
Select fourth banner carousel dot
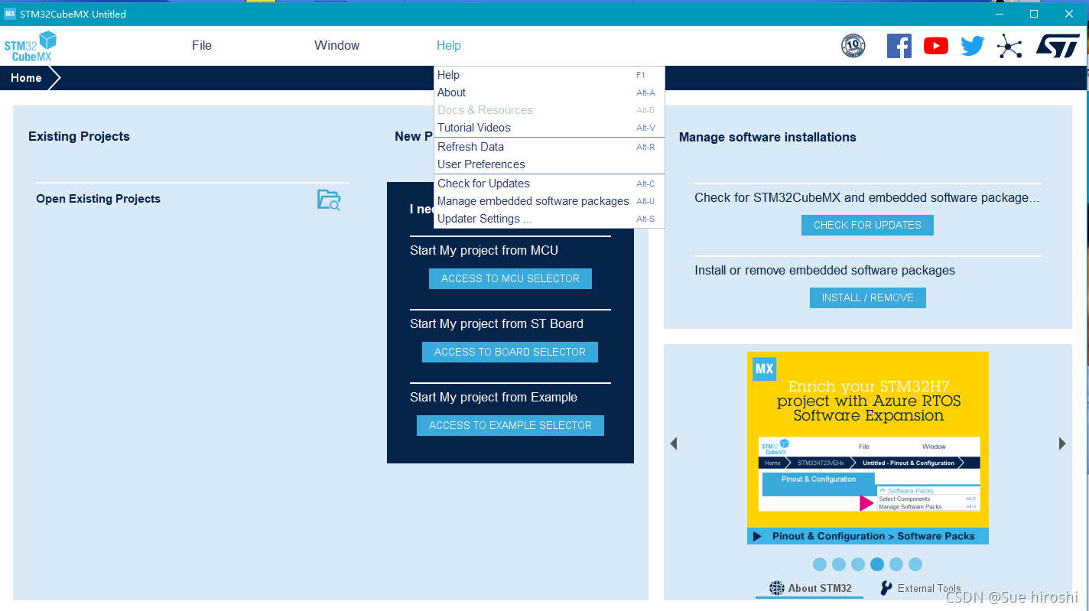tap(877, 564)
